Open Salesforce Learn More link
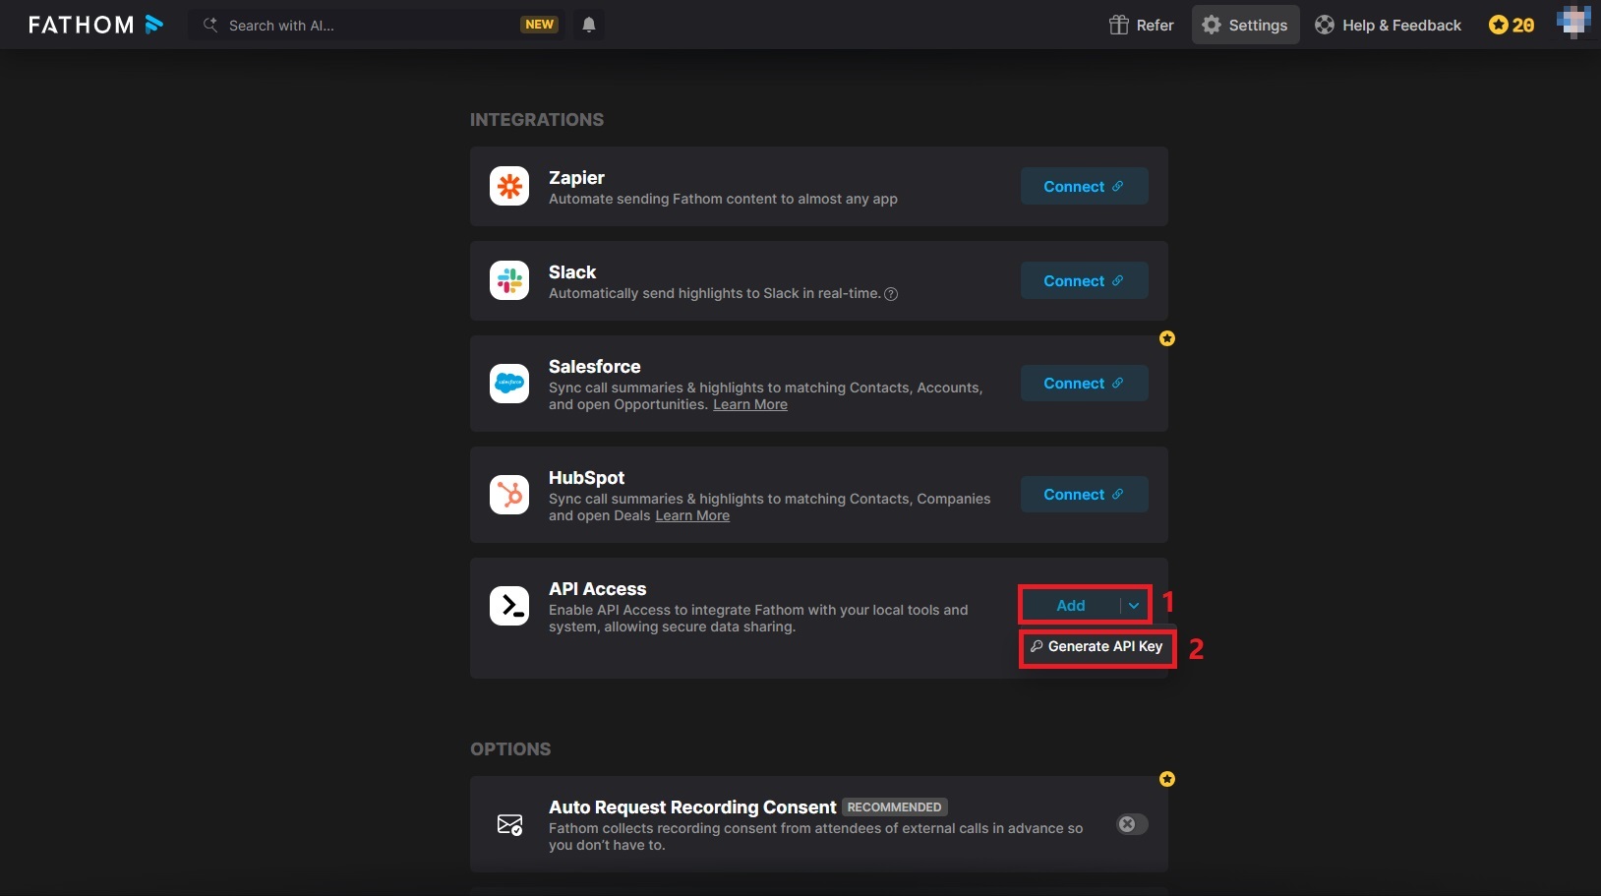Screen dimensions: 1601x896 click(749, 404)
